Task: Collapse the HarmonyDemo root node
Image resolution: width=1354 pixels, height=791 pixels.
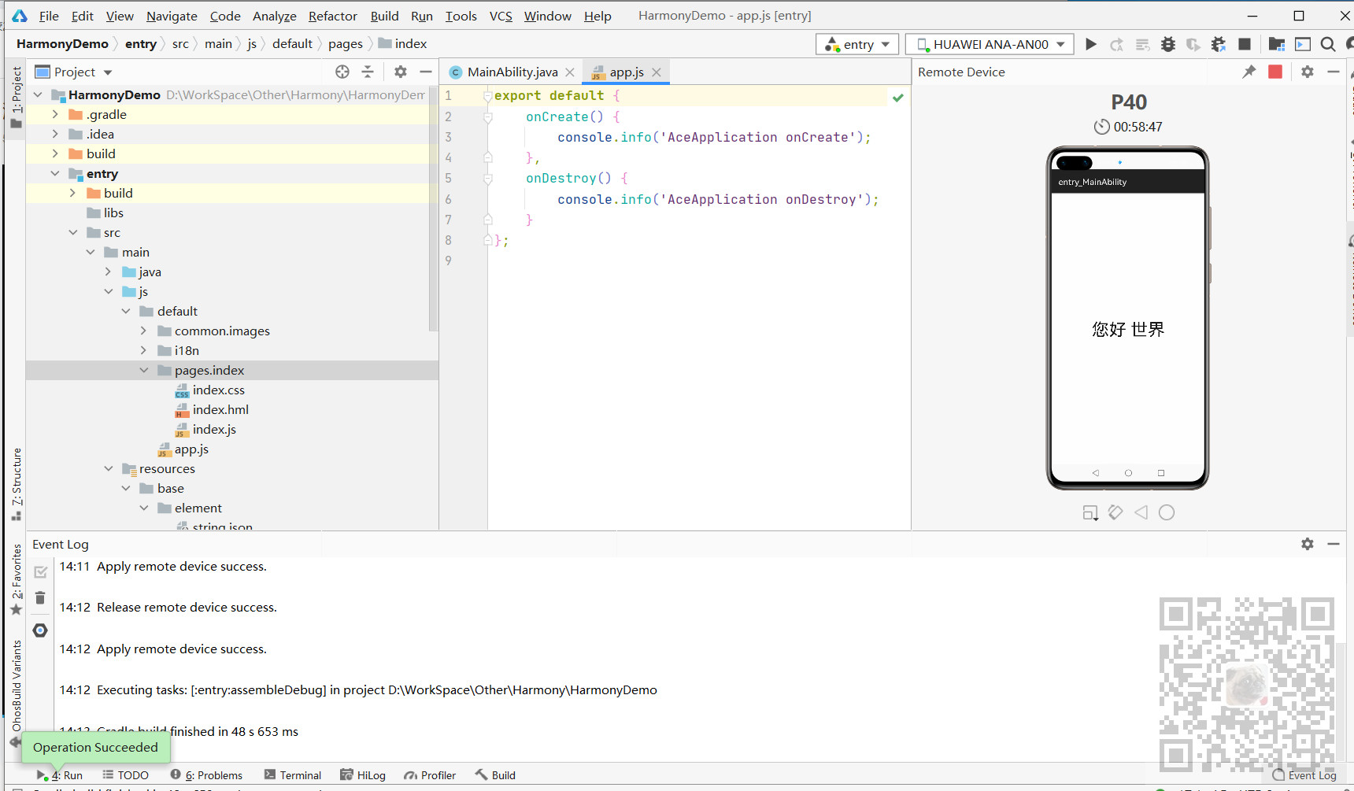Action: click(x=38, y=94)
